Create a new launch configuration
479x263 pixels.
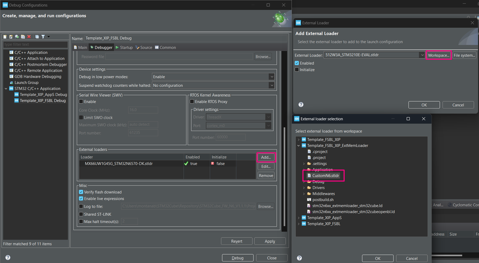pos(5,36)
